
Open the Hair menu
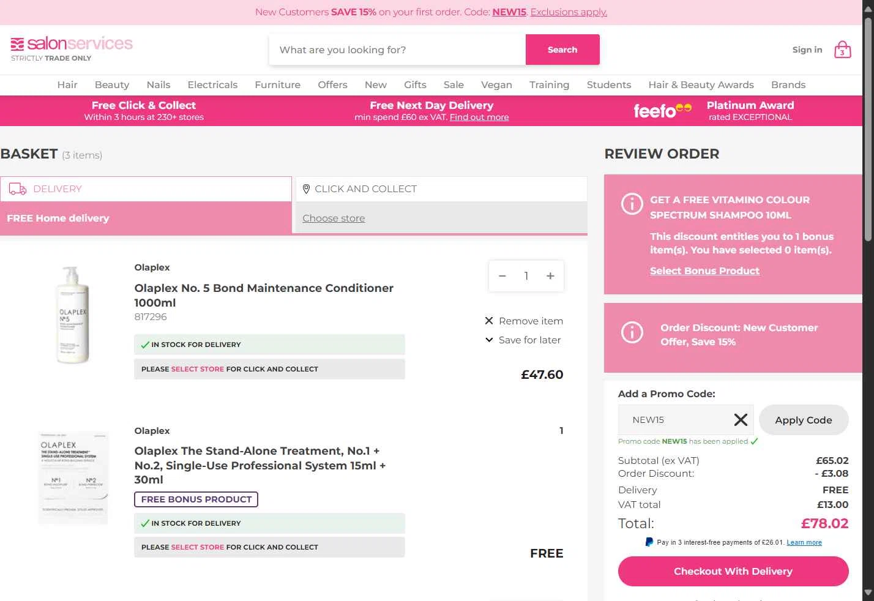coord(67,85)
